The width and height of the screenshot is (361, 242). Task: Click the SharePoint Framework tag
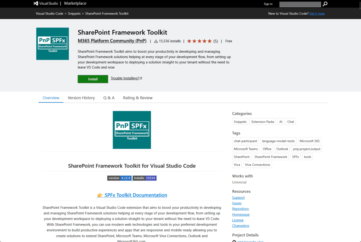[x=271, y=157]
